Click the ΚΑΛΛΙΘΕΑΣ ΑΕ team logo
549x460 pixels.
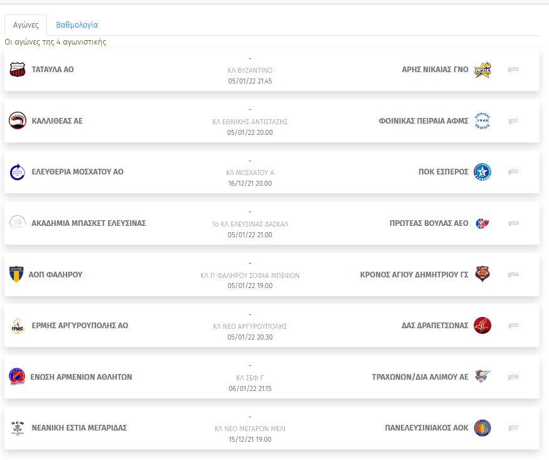[x=18, y=120]
